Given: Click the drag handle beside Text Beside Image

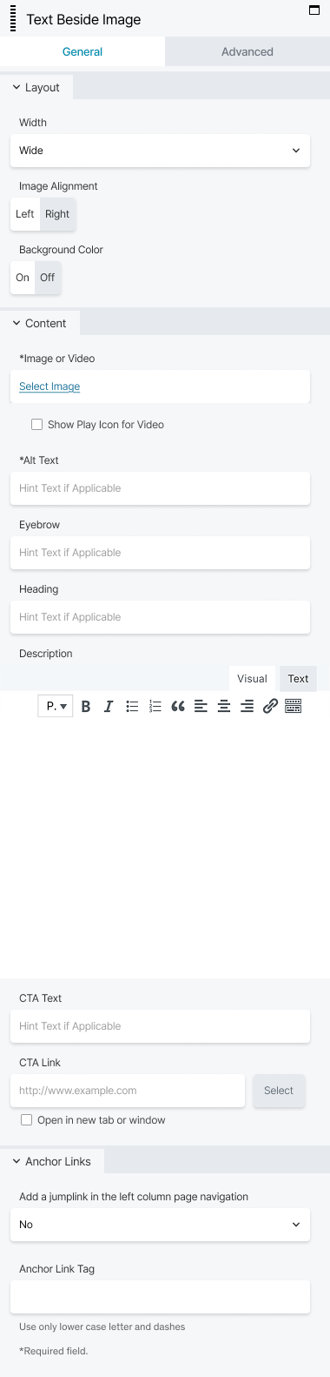Looking at the screenshot, I should point(13,19).
